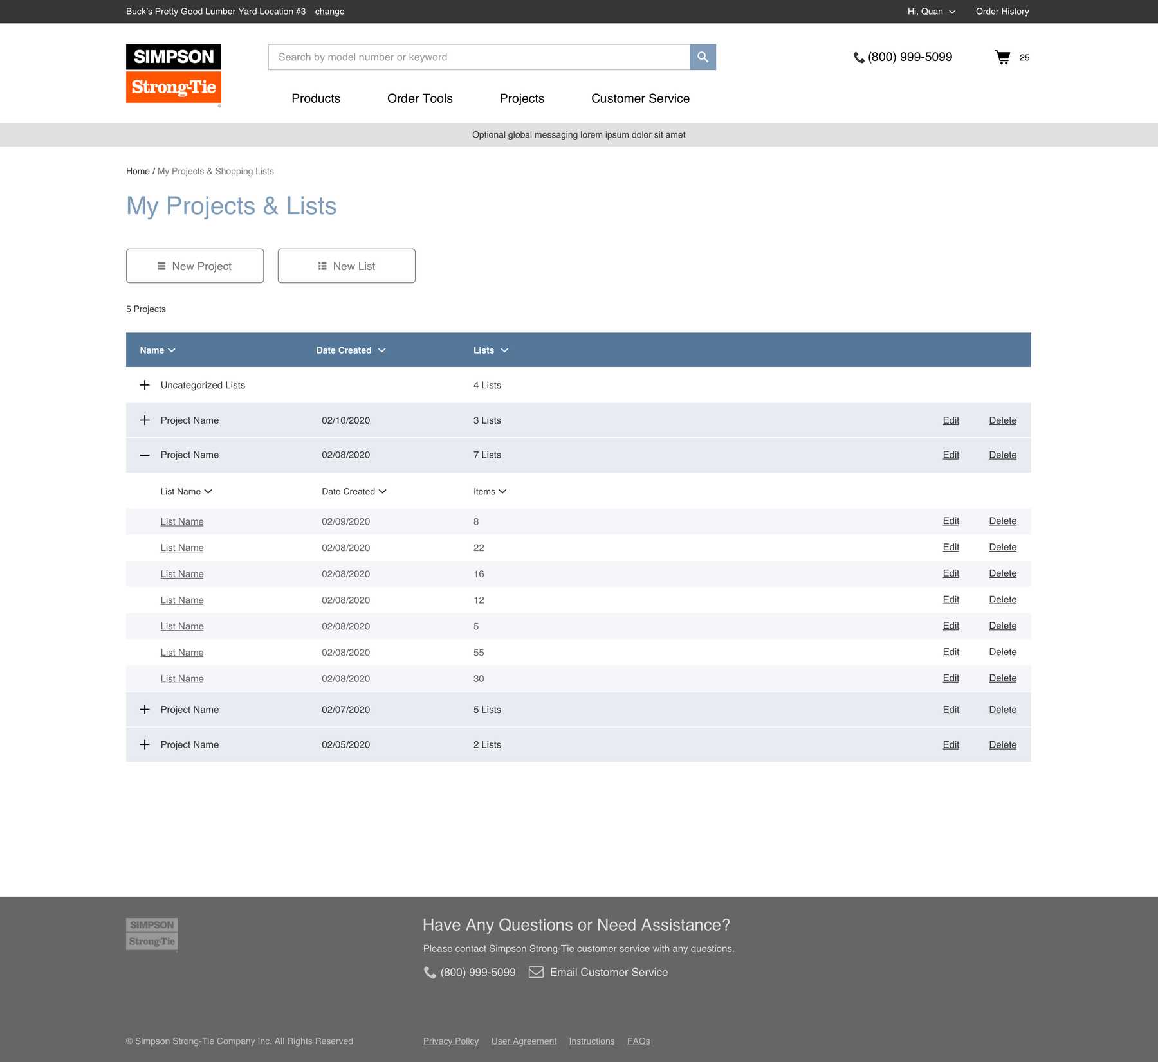The image size is (1158, 1062).
Task: Expand the Uncategorized Lists row
Action: pos(145,385)
